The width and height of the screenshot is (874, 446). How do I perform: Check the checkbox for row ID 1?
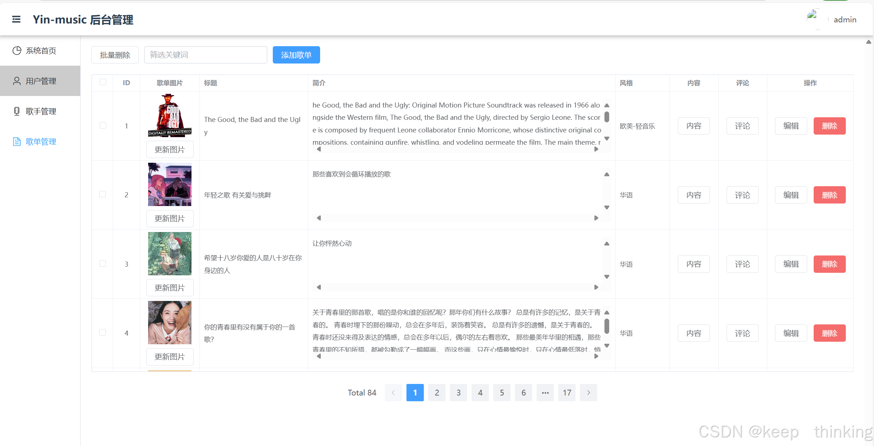tap(103, 126)
